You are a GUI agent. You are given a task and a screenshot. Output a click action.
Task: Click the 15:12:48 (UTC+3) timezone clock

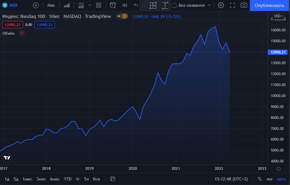click(231, 179)
